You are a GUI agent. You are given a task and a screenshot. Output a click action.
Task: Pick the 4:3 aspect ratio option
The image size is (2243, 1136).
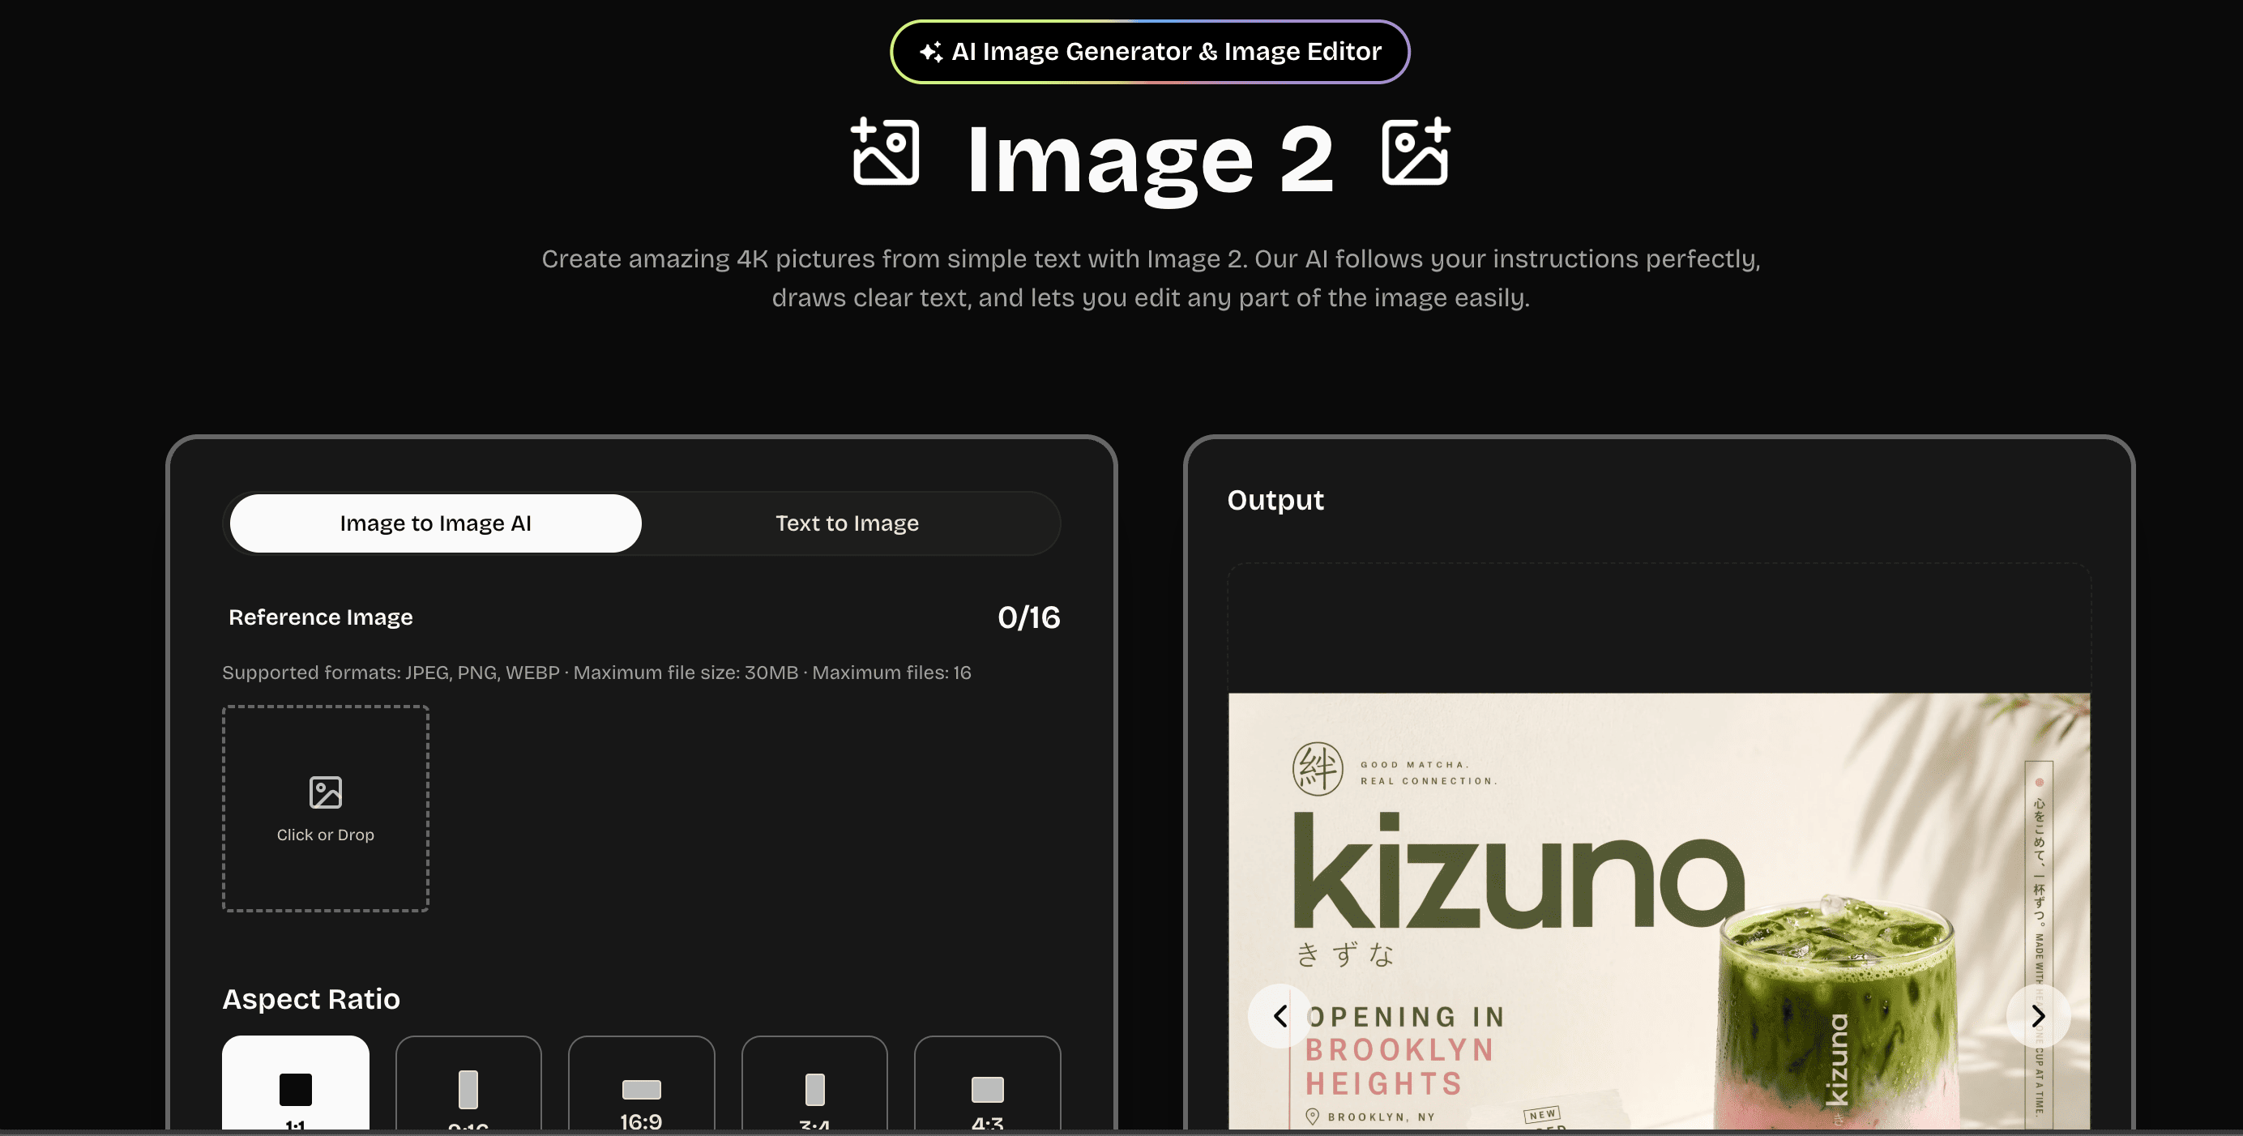(x=986, y=1087)
